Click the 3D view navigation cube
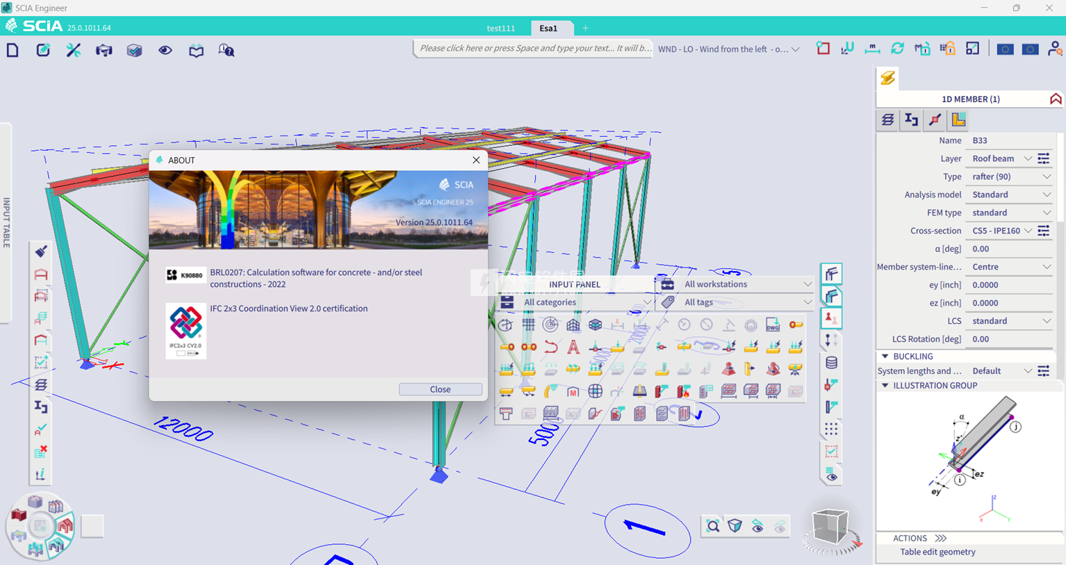The height and width of the screenshot is (565, 1066). pos(831,528)
